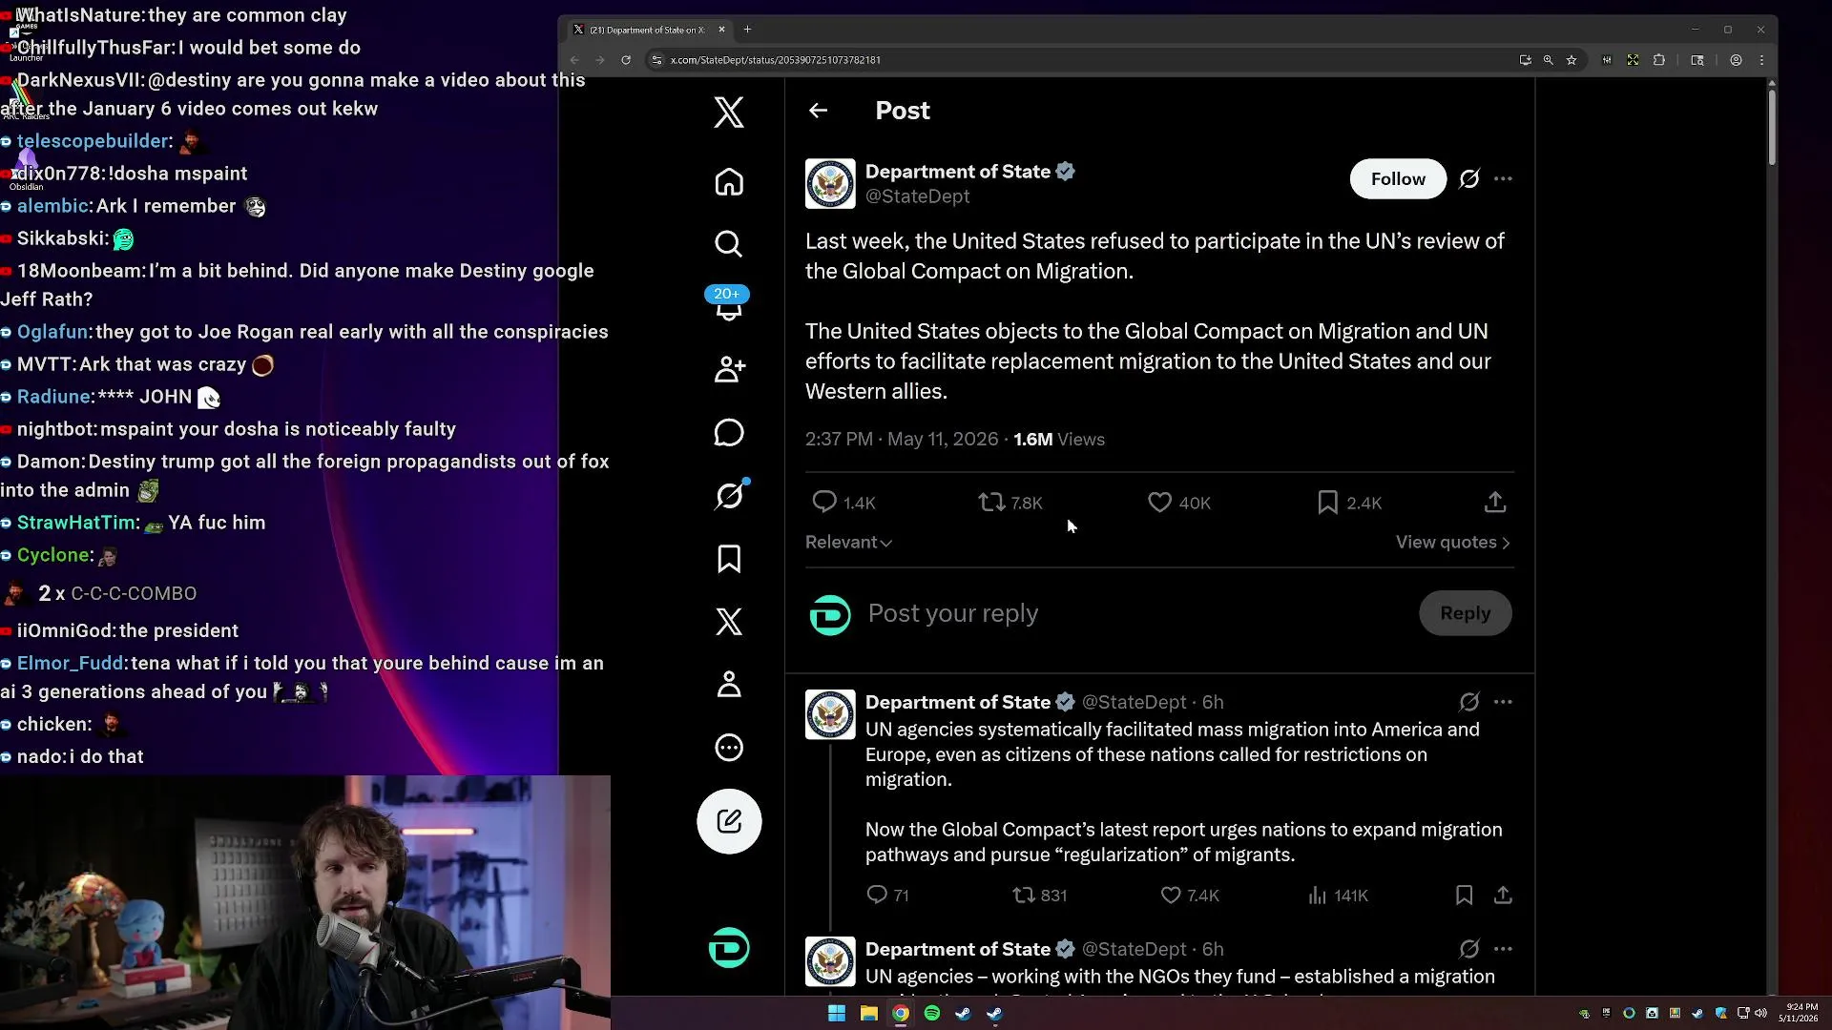Expand the Relevant sort dropdown

pyautogui.click(x=848, y=543)
